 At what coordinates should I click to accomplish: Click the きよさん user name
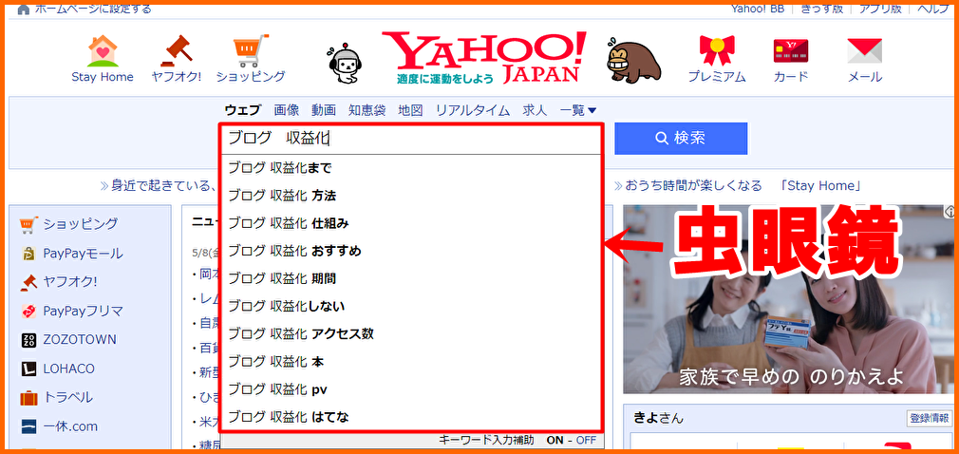point(658,419)
